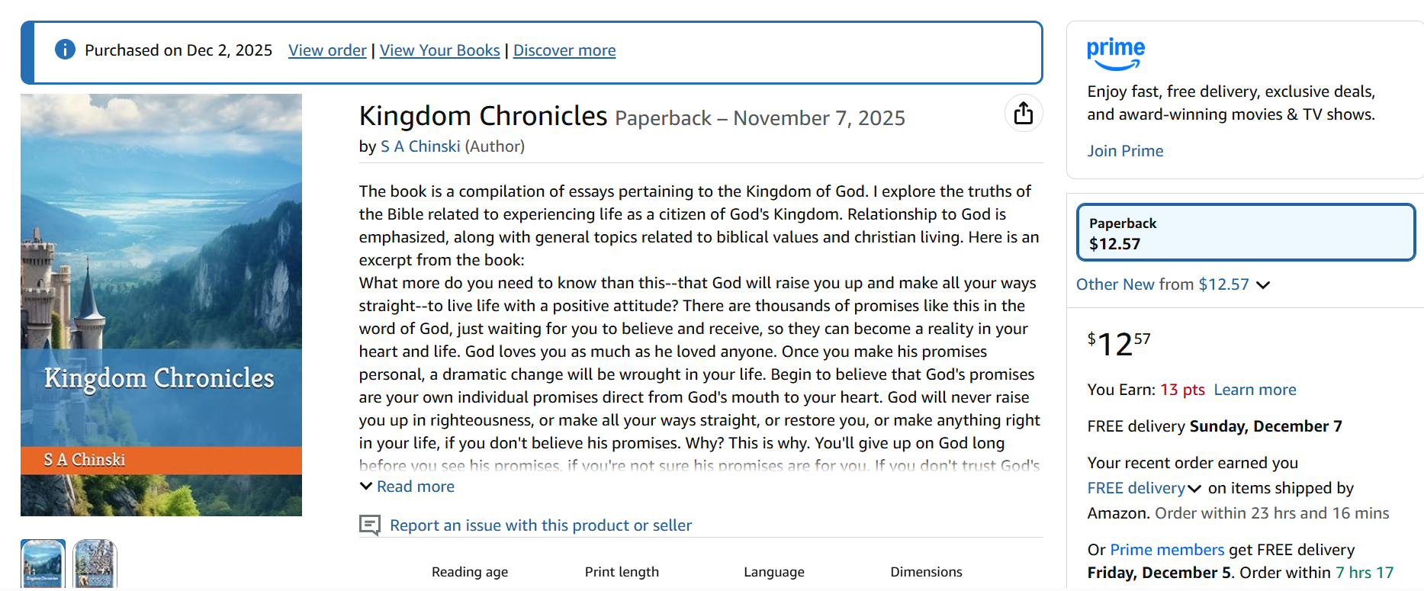Click the blue info icon in purchase banner
The width and height of the screenshot is (1424, 591).
pyautogui.click(x=66, y=50)
